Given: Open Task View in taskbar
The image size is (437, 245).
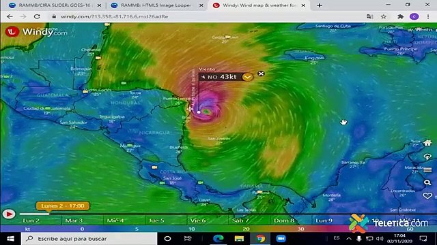Looking at the screenshot, I should coord(188,239).
